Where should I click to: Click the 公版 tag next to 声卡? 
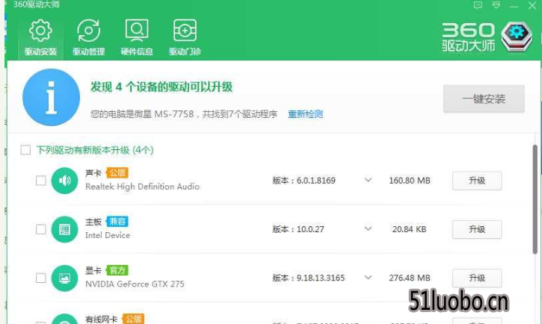[117, 172]
